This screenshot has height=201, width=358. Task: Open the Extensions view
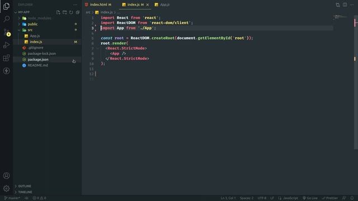tap(6, 58)
